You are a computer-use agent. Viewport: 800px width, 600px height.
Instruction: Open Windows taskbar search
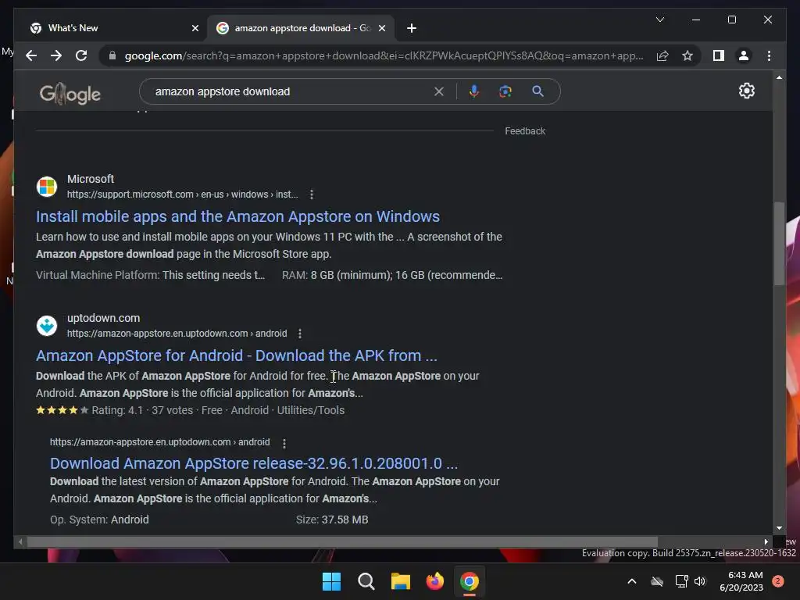366,581
